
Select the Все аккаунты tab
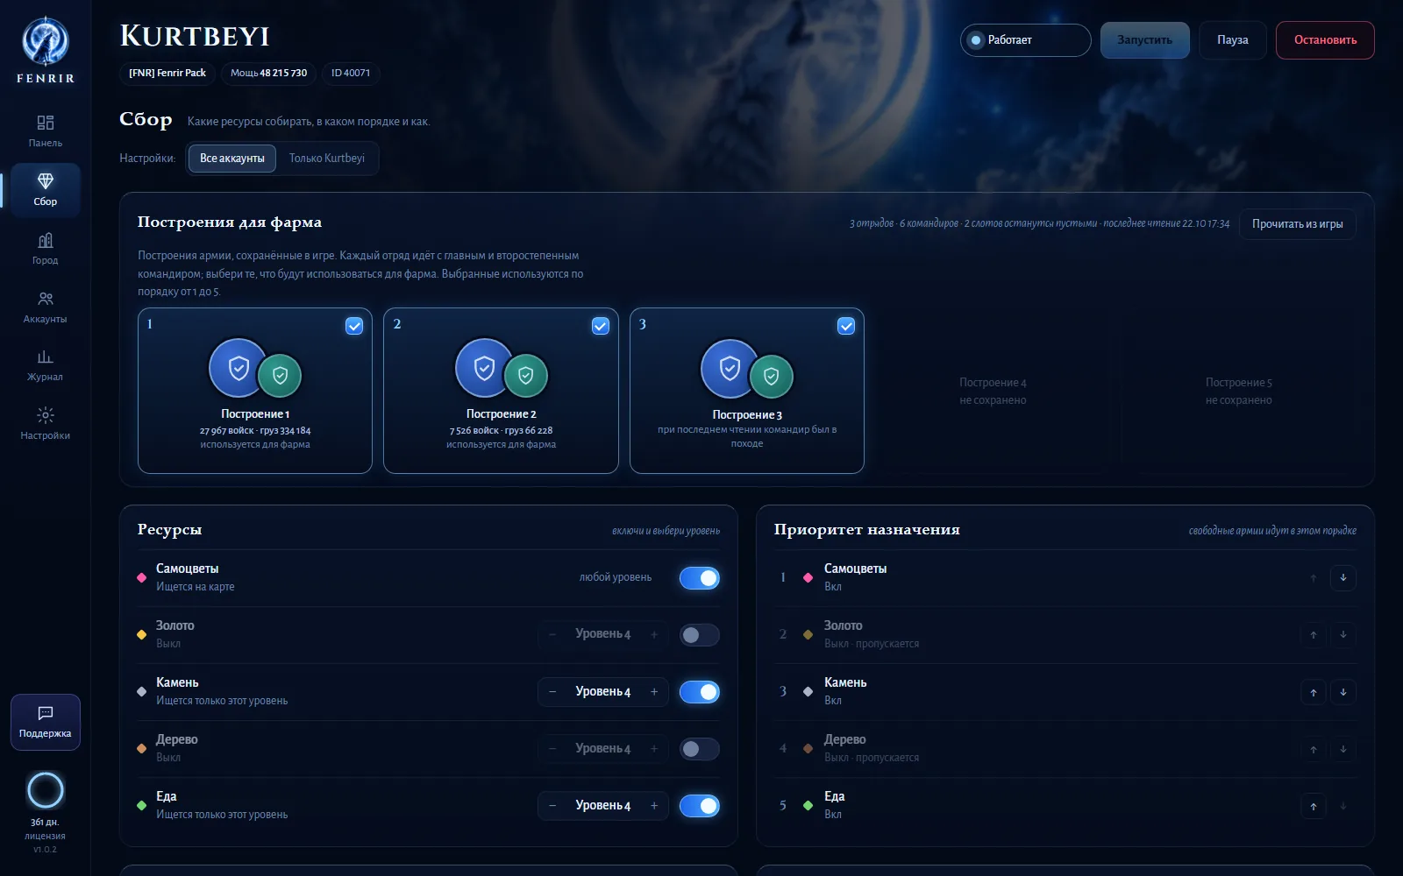tap(232, 159)
